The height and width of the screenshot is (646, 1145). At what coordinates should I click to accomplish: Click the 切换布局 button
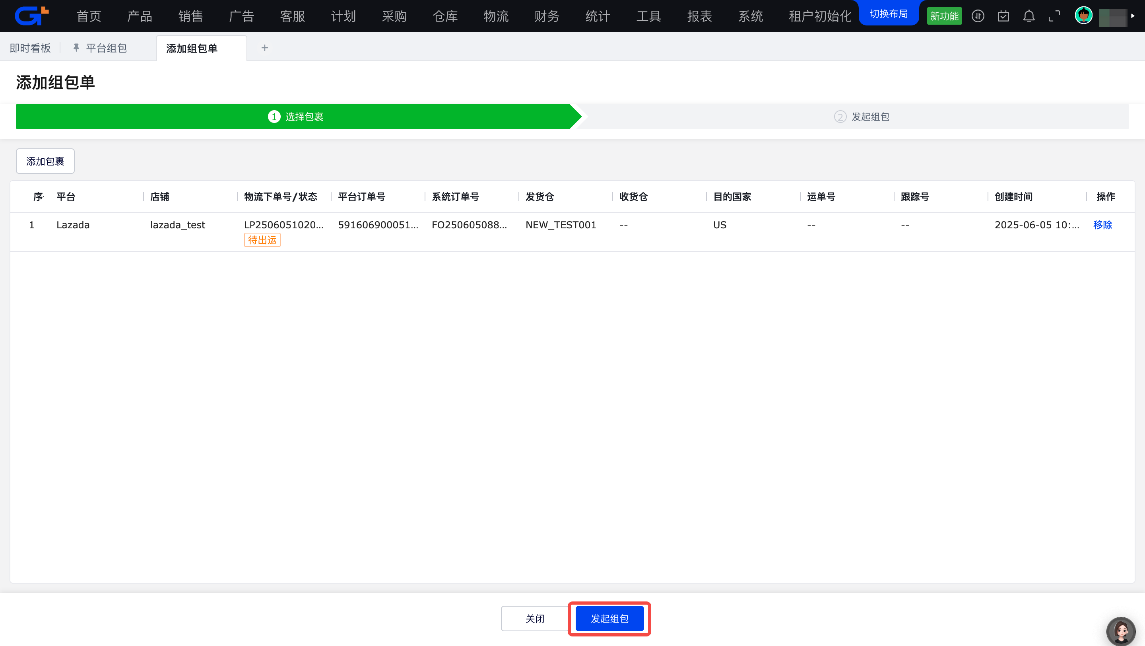tap(889, 14)
